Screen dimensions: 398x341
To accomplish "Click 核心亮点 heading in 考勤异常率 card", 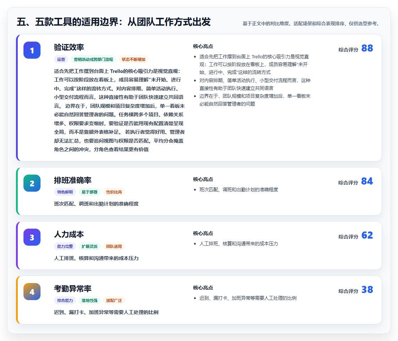I will [203, 288].
